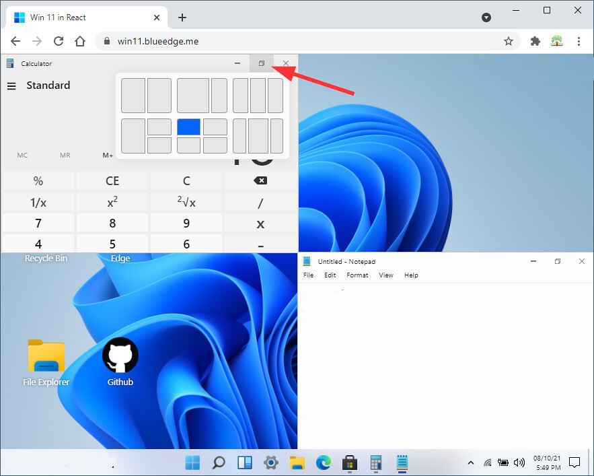Click the number 7 calculator key
This screenshot has width=594, height=476.
tap(38, 223)
